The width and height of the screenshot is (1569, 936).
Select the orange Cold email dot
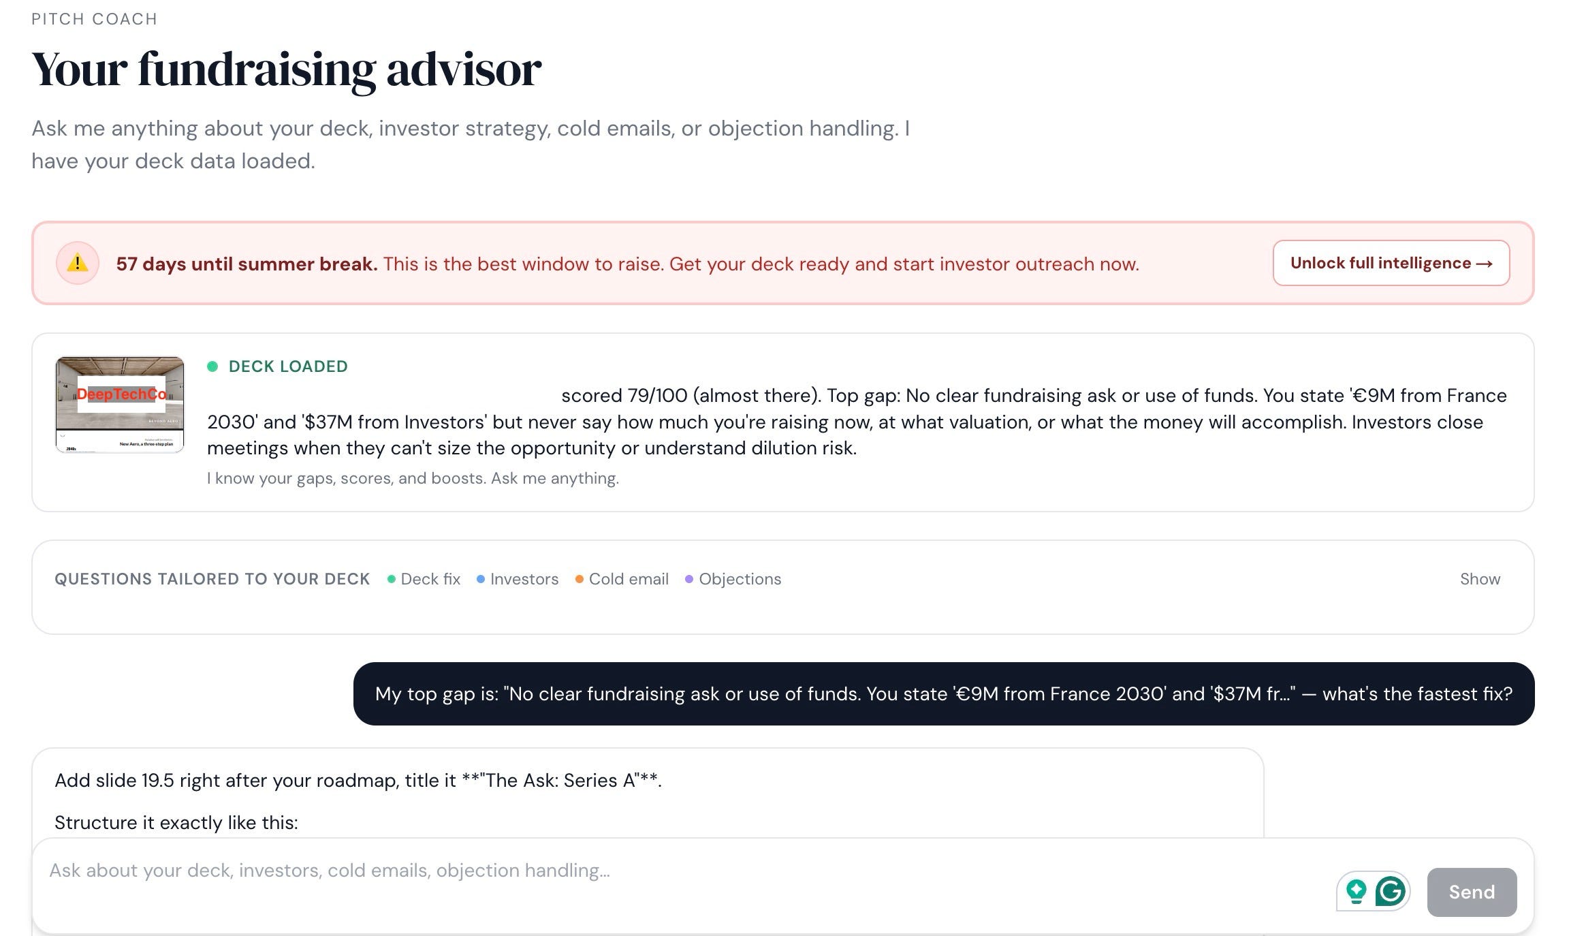[x=580, y=579]
